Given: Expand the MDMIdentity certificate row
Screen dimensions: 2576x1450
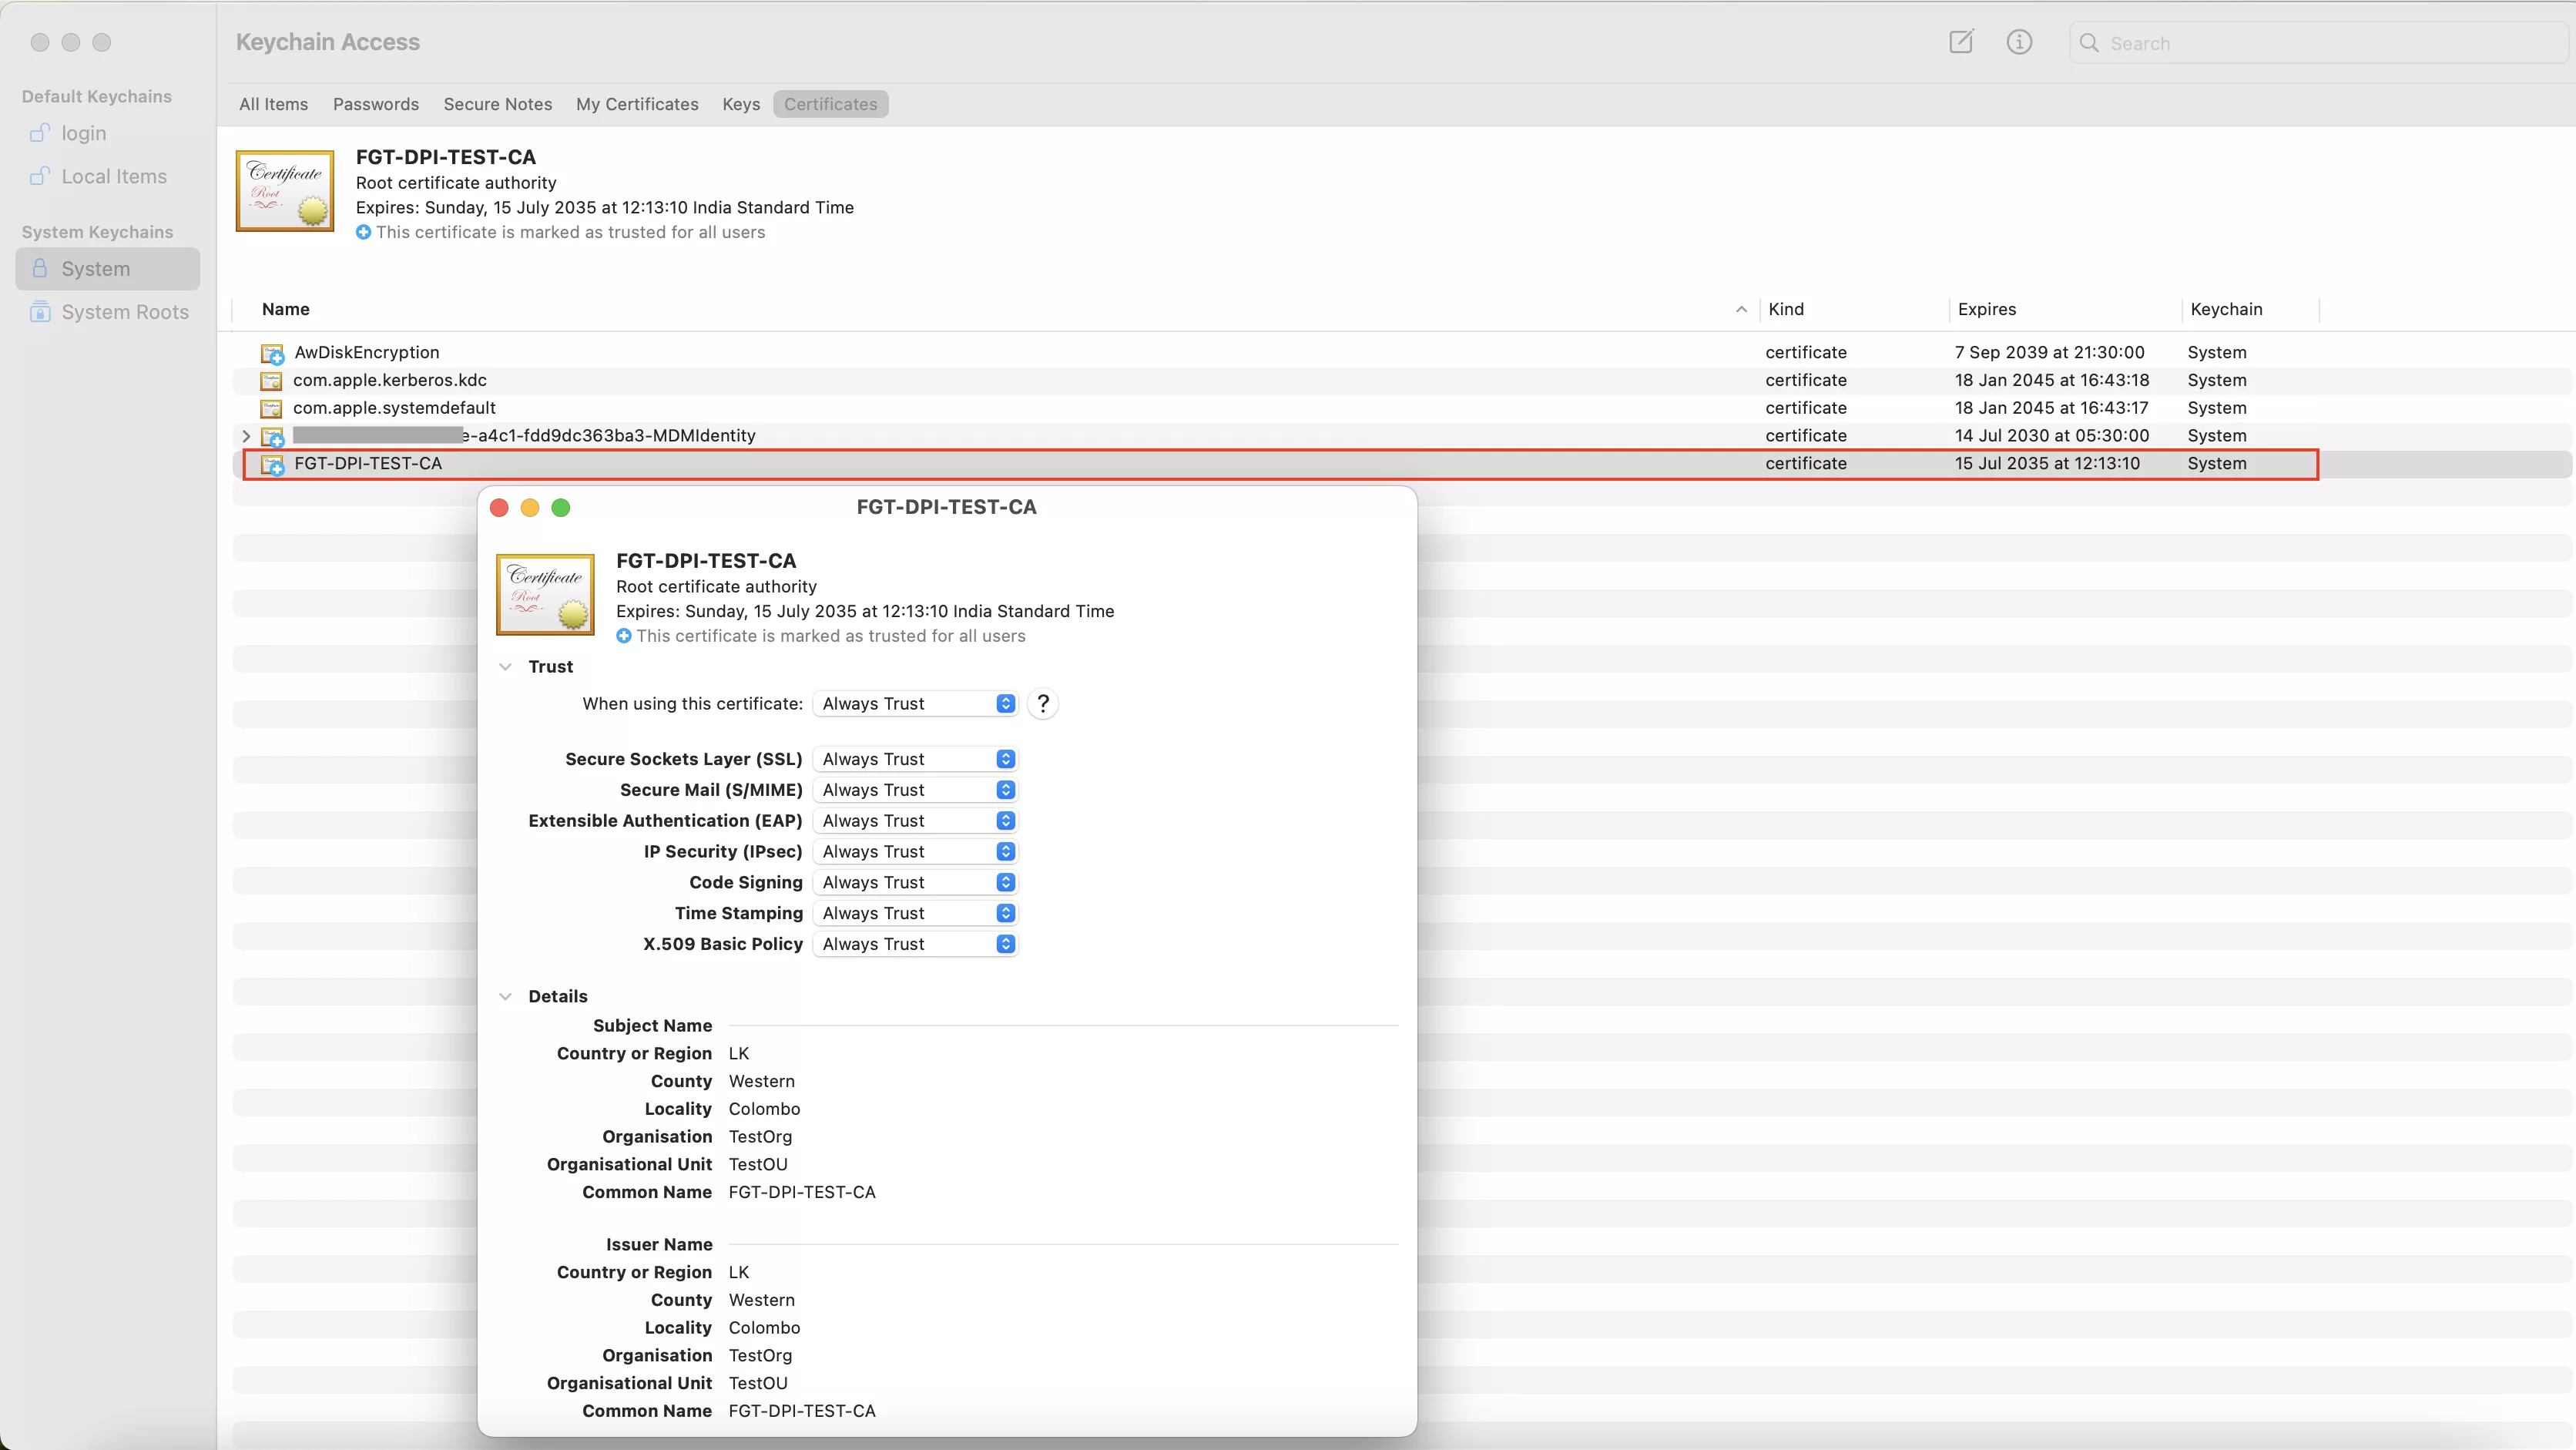Looking at the screenshot, I should 246,436.
